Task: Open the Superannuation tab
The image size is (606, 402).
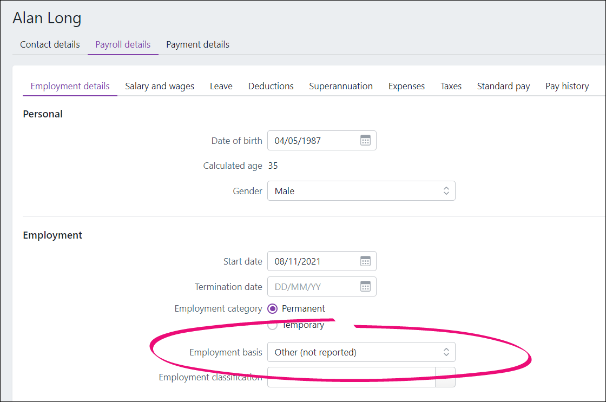Action: click(x=341, y=86)
